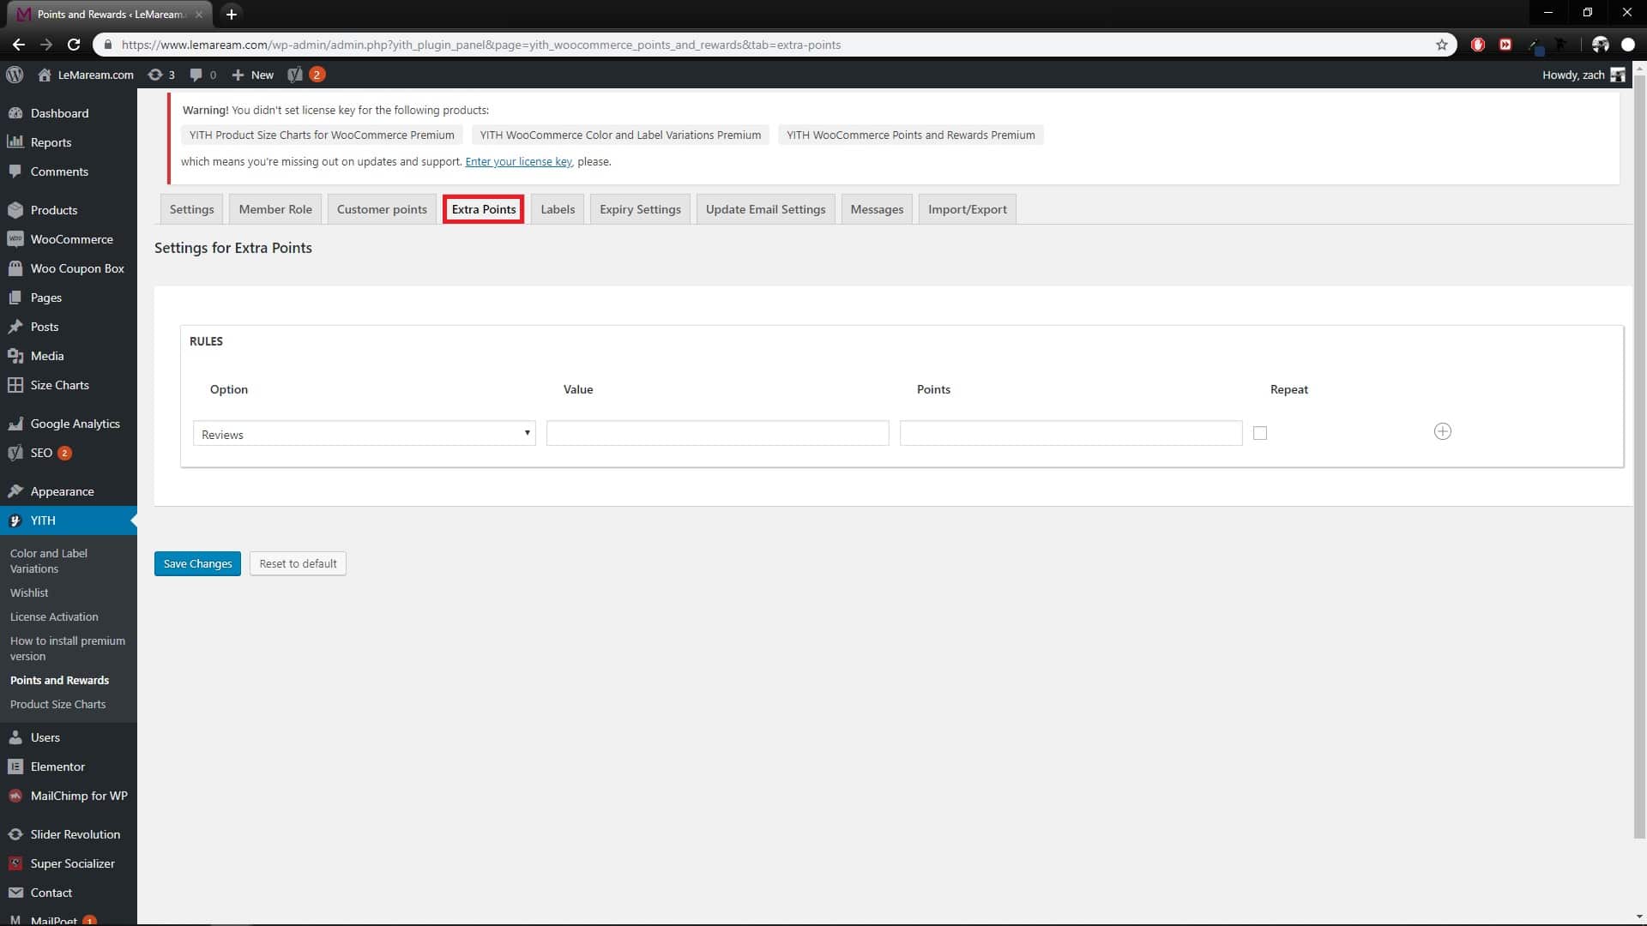
Task: Open the Reviews option dropdown
Action: pyautogui.click(x=365, y=434)
